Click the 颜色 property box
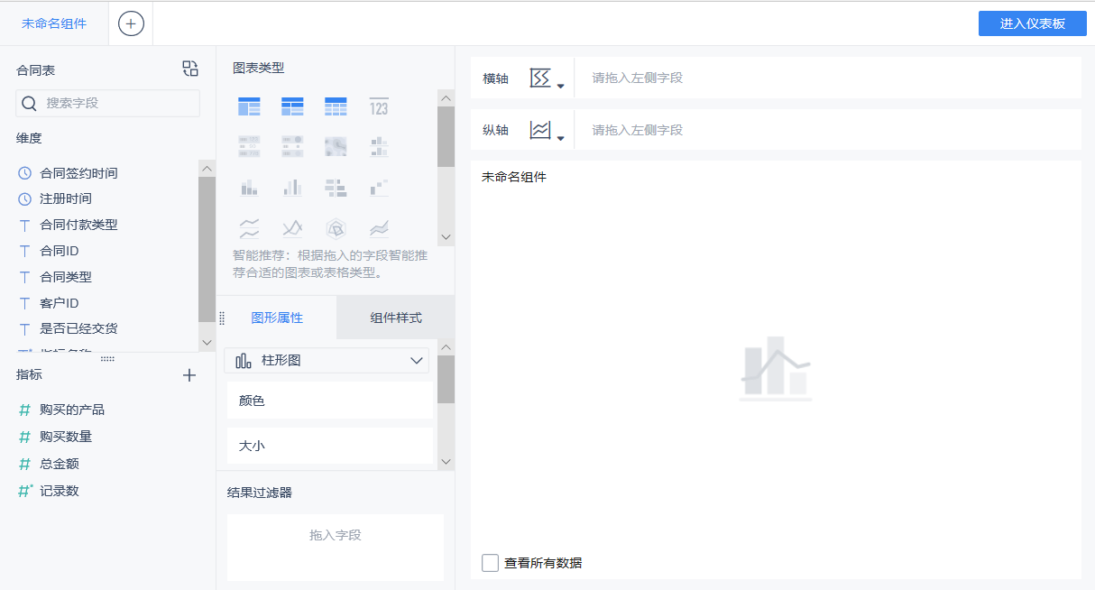 click(329, 401)
